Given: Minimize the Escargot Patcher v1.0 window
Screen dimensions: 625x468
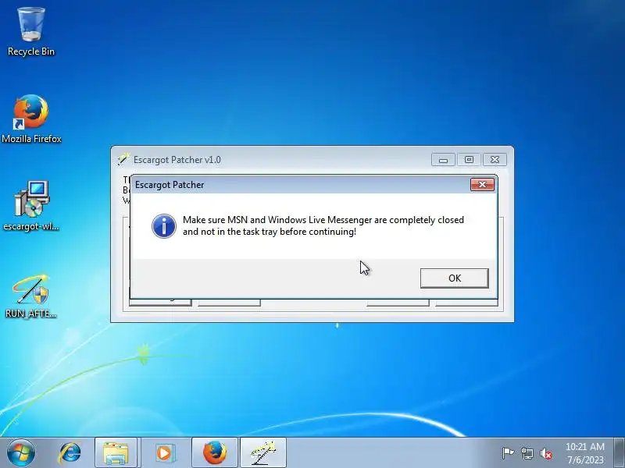Looking at the screenshot, I should tap(443, 160).
